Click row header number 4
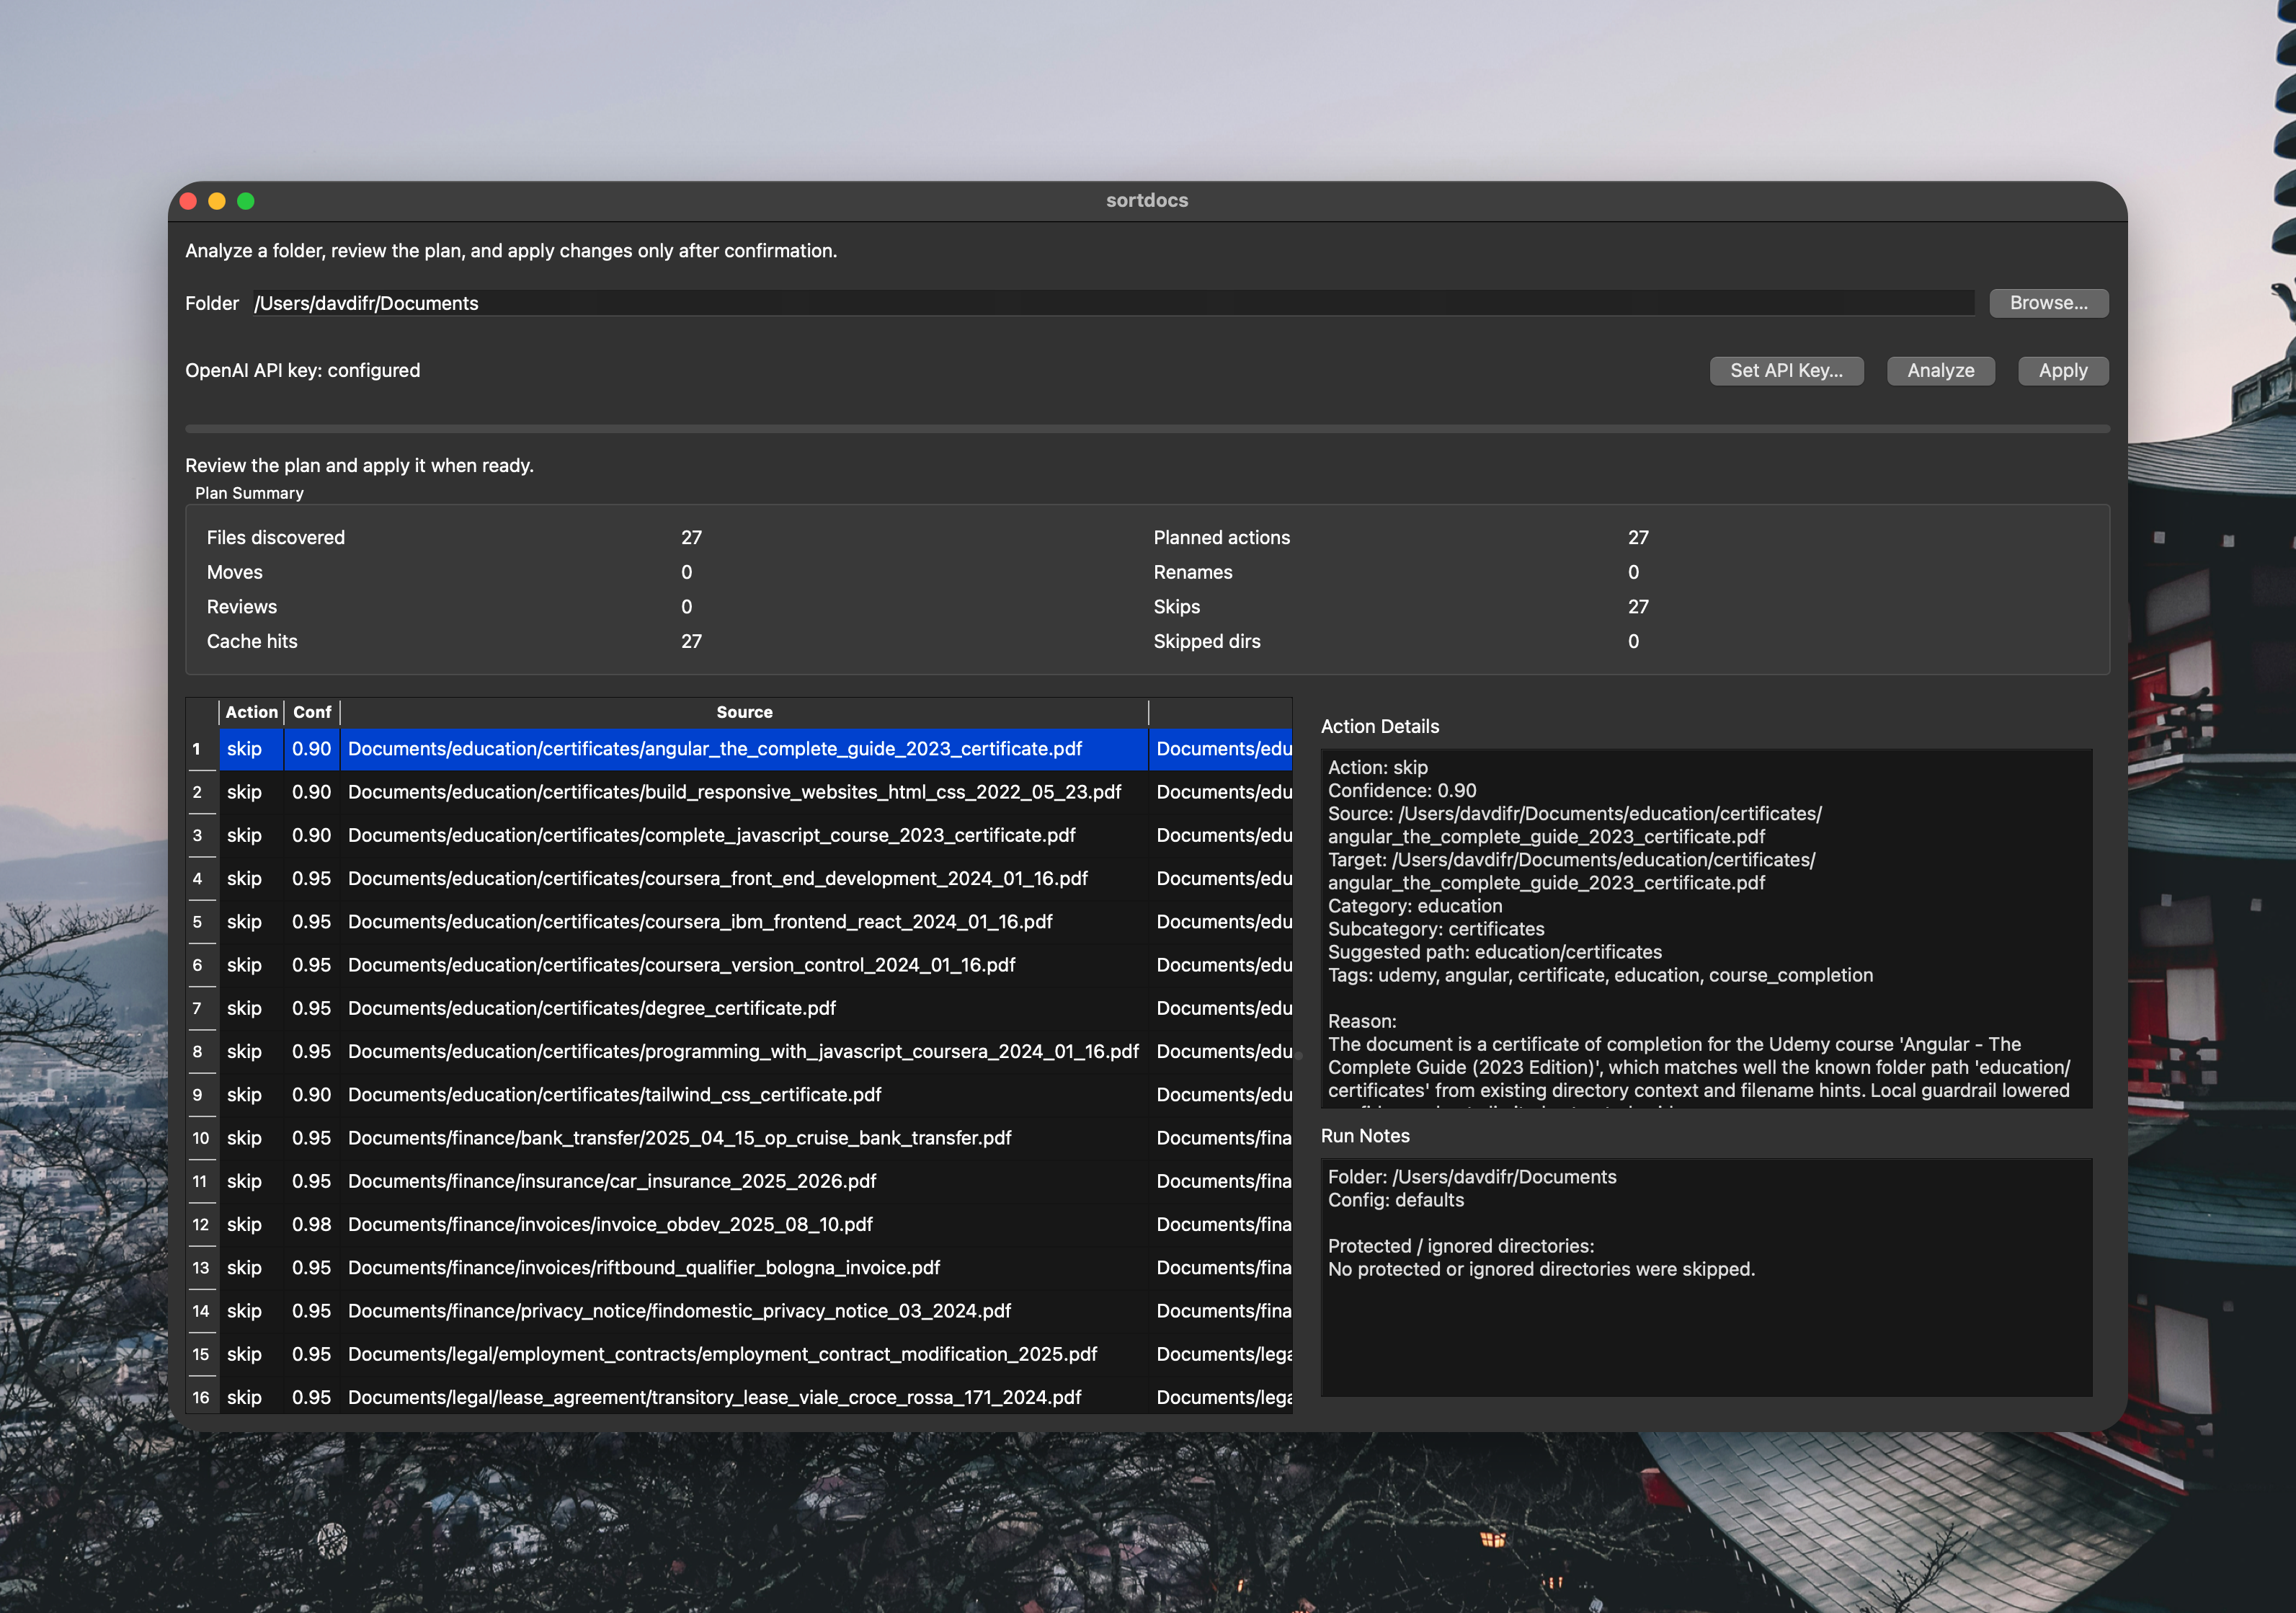The height and width of the screenshot is (1613, 2296). click(x=198, y=878)
